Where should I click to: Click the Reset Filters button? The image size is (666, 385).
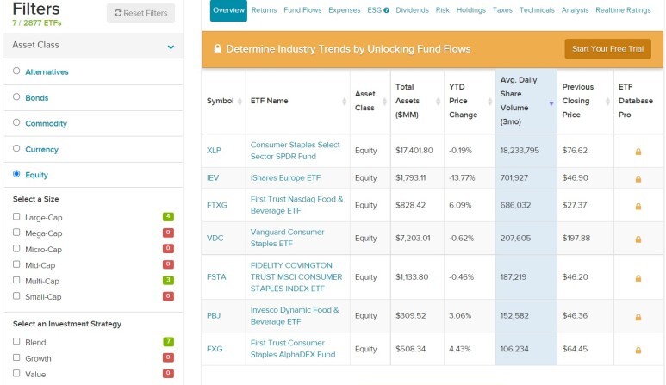tap(140, 13)
